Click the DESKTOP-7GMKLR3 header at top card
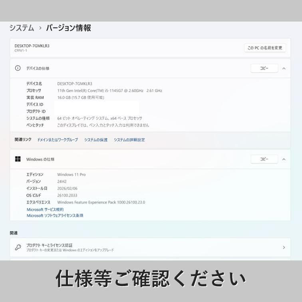The image size is (302, 302). [x=32, y=46]
